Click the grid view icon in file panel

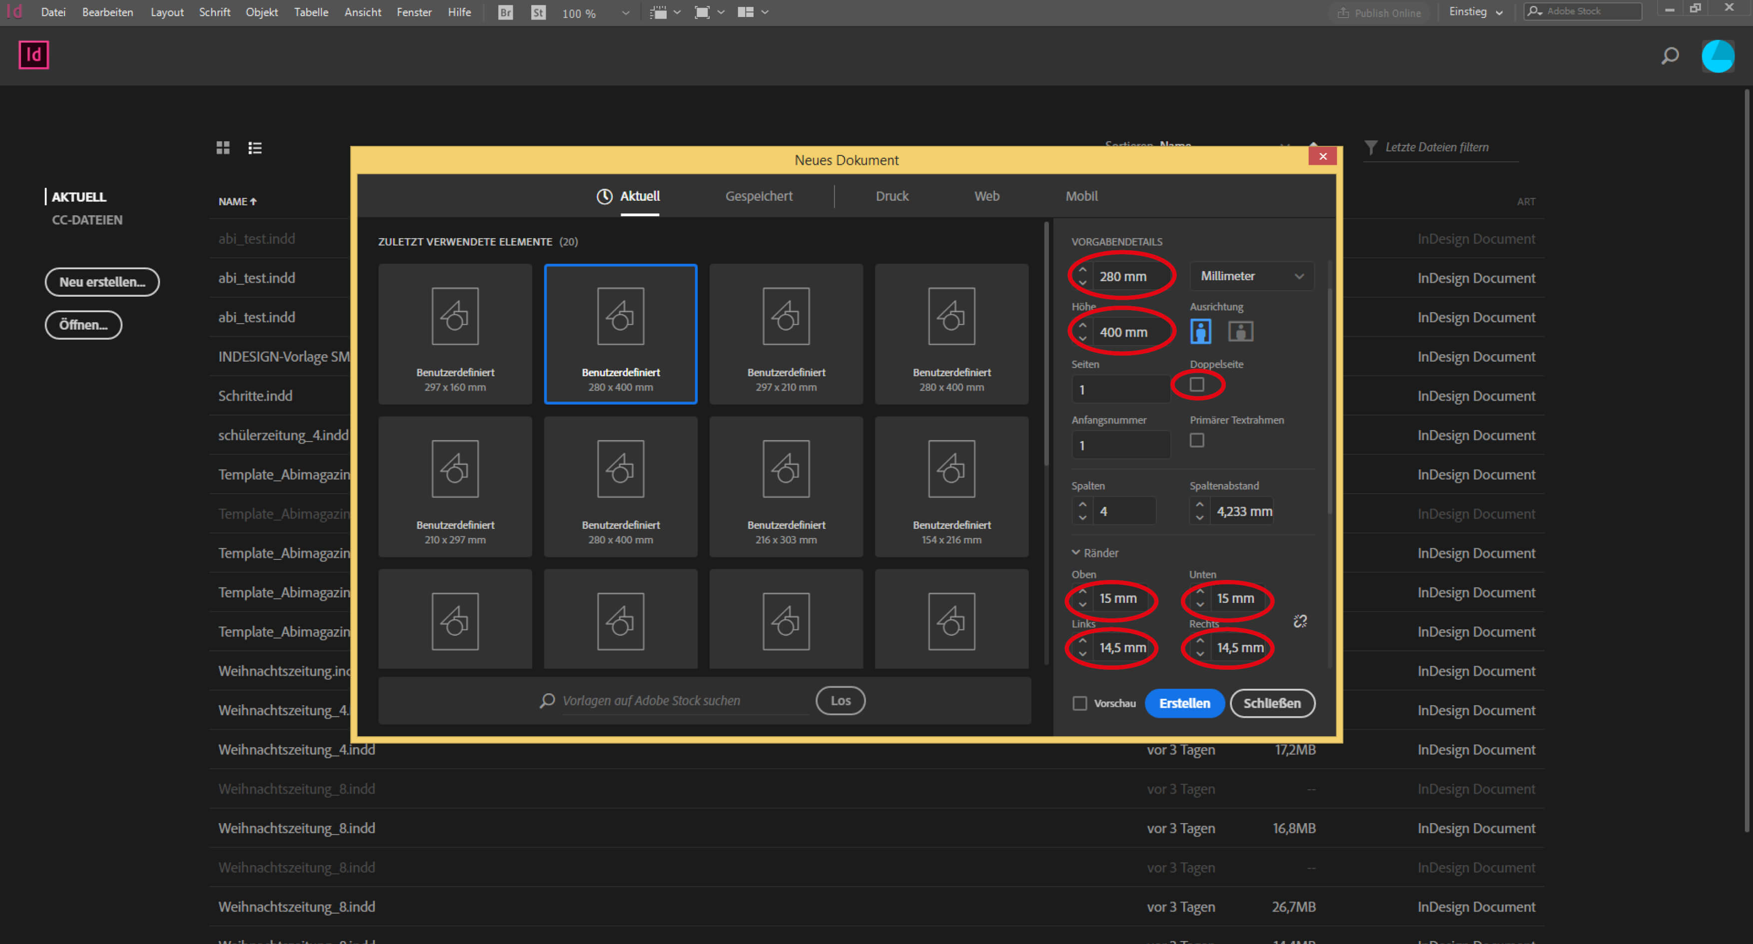coord(223,148)
